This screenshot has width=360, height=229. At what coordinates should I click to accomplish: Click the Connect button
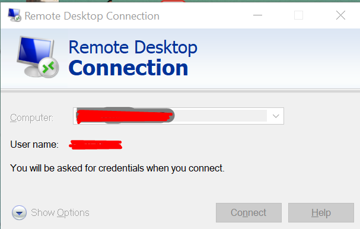click(x=249, y=212)
